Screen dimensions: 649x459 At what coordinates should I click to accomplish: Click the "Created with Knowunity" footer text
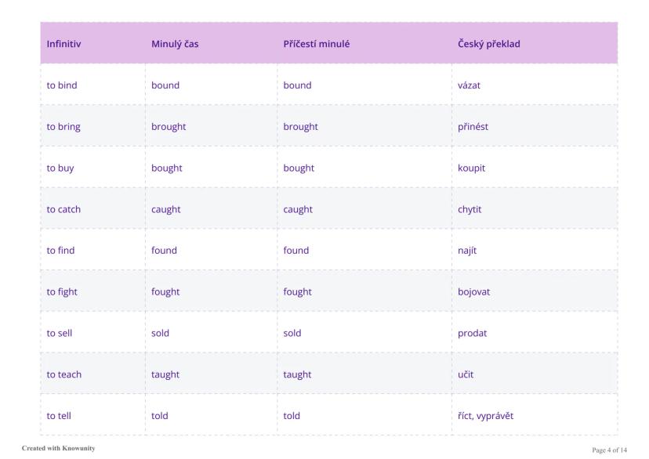59,449
